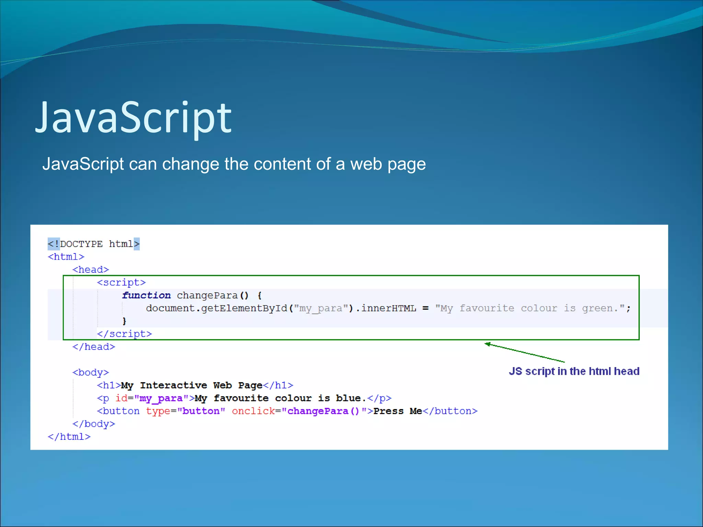Image resolution: width=703 pixels, height=527 pixels.
Task: Click the closing </head> tag
Action: click(94, 347)
